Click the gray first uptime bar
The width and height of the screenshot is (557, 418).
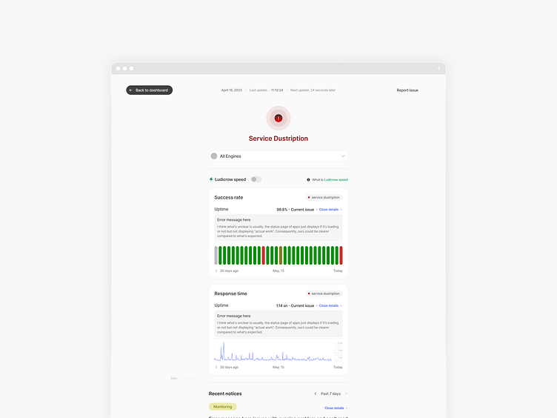tap(216, 255)
